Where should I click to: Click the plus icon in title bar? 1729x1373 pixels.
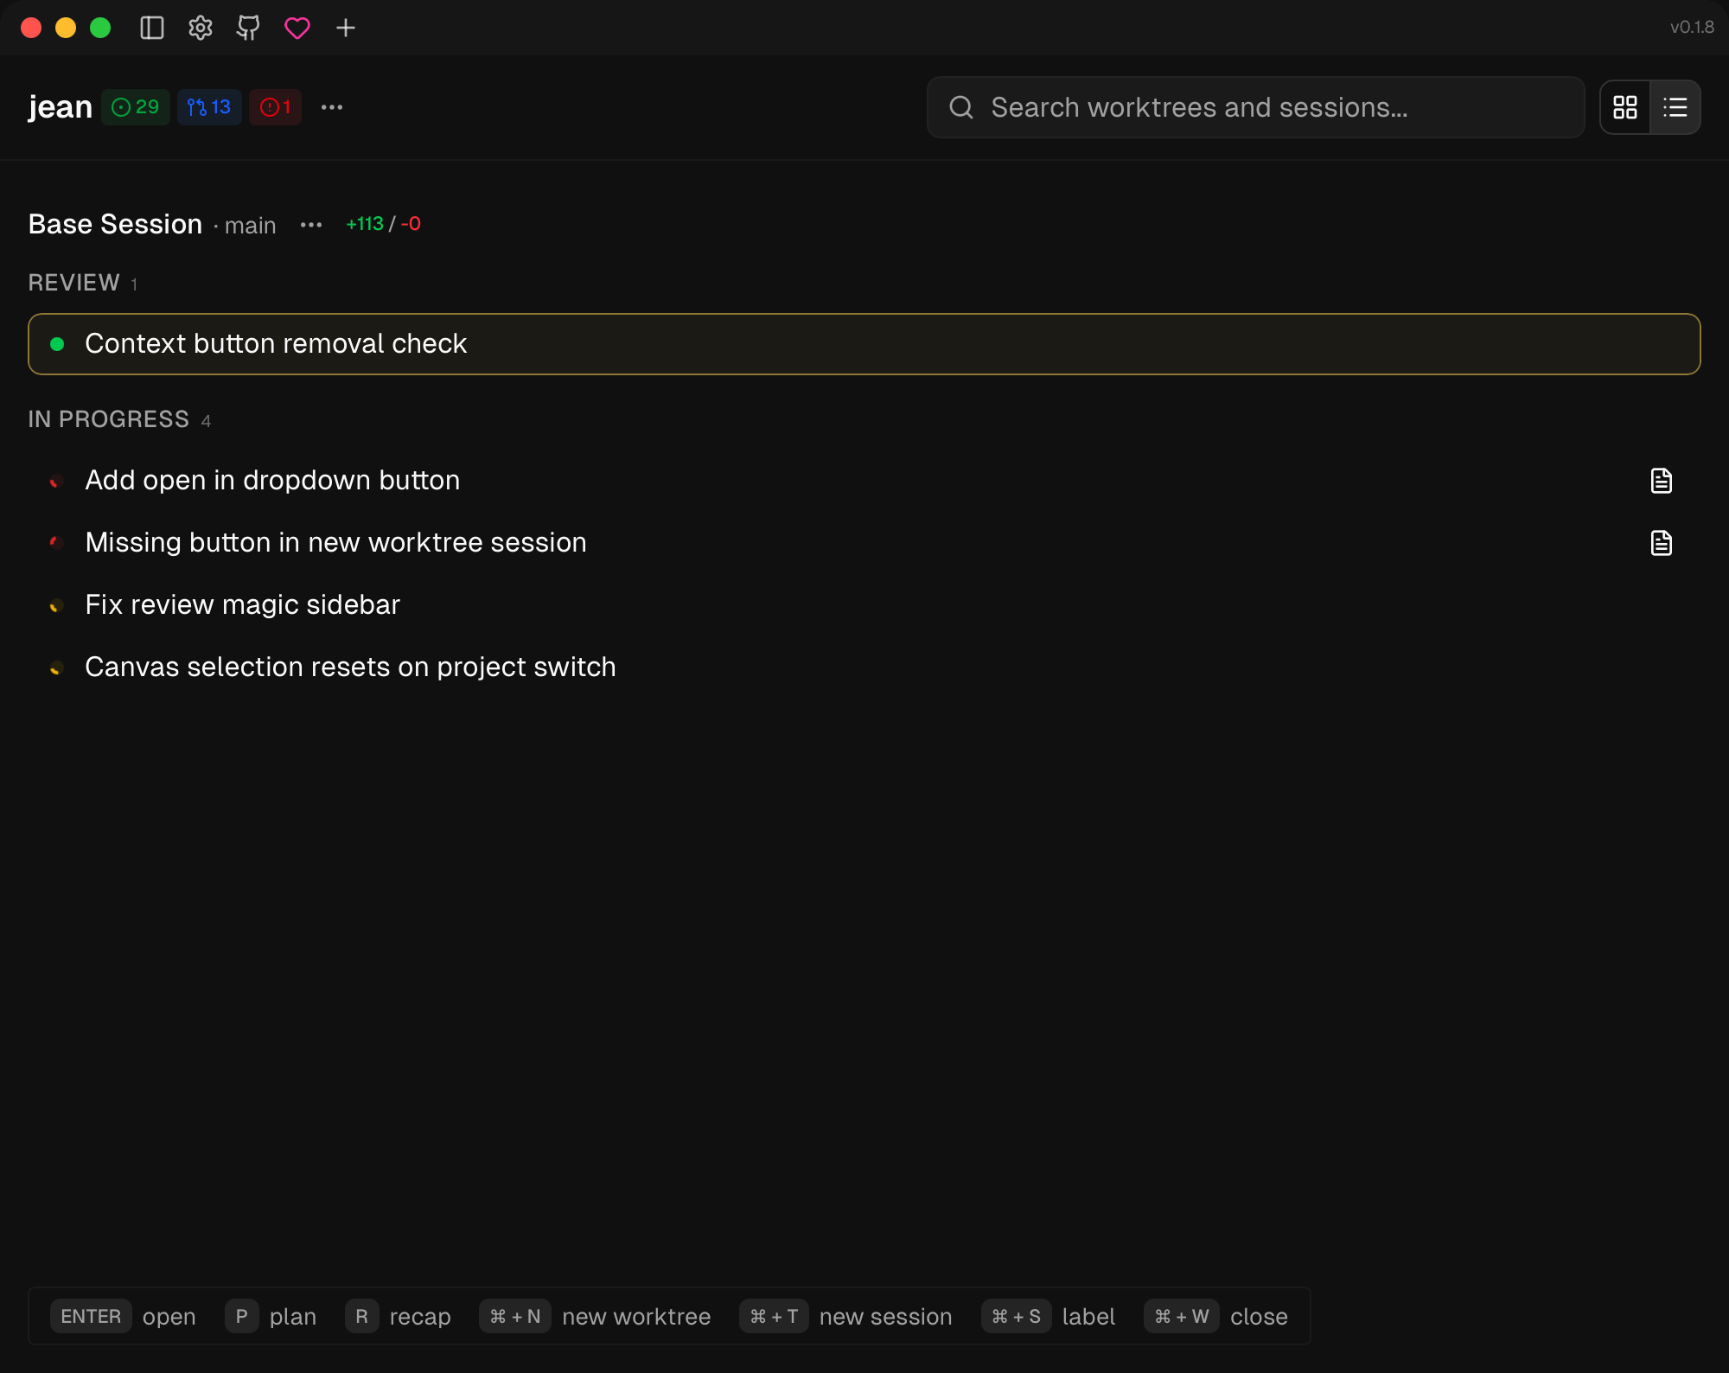346,28
